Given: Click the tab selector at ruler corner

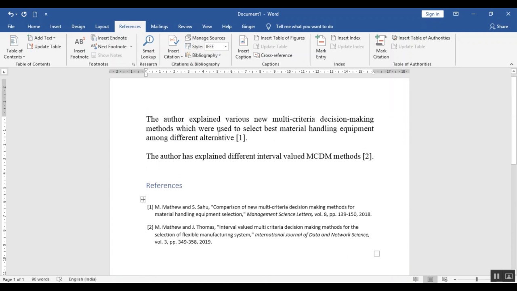Looking at the screenshot, I should pos(4,72).
